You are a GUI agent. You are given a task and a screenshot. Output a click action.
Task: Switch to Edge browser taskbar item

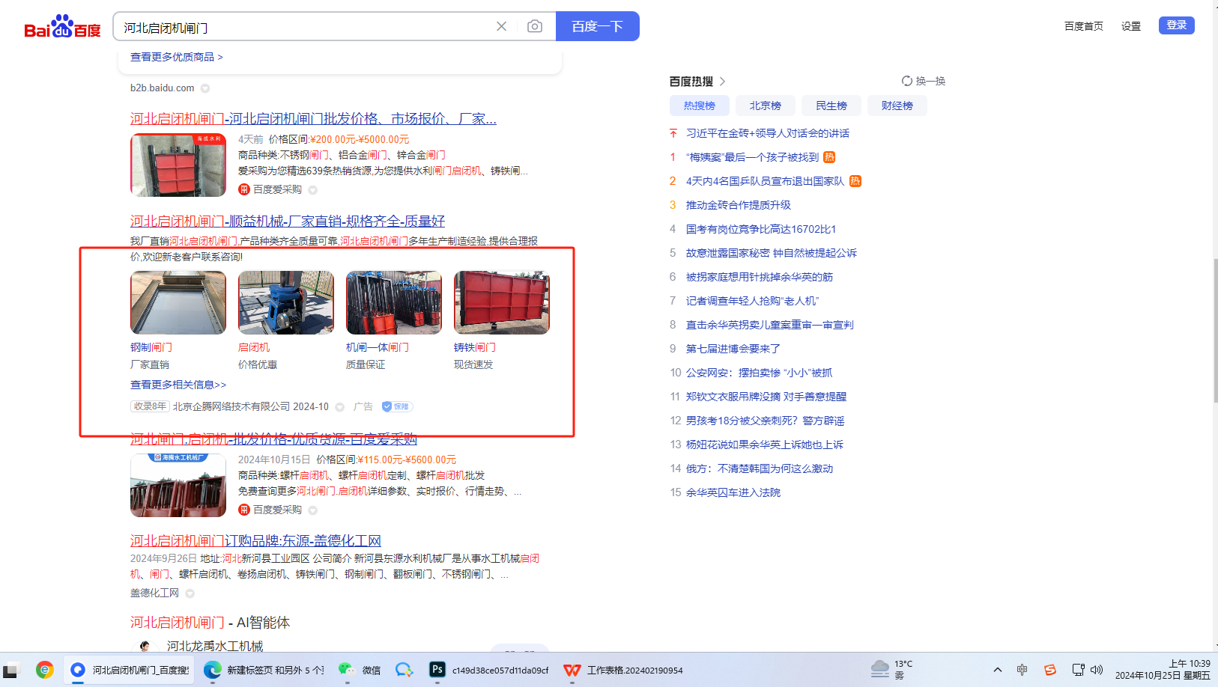pyautogui.click(x=264, y=670)
